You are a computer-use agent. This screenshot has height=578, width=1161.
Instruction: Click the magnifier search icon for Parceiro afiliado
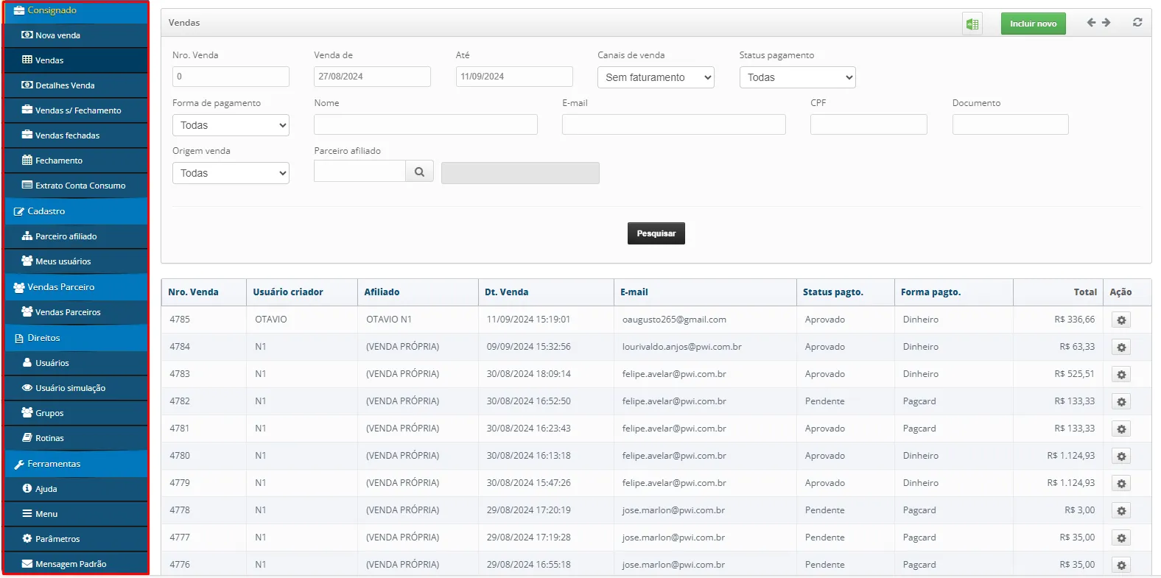(419, 172)
